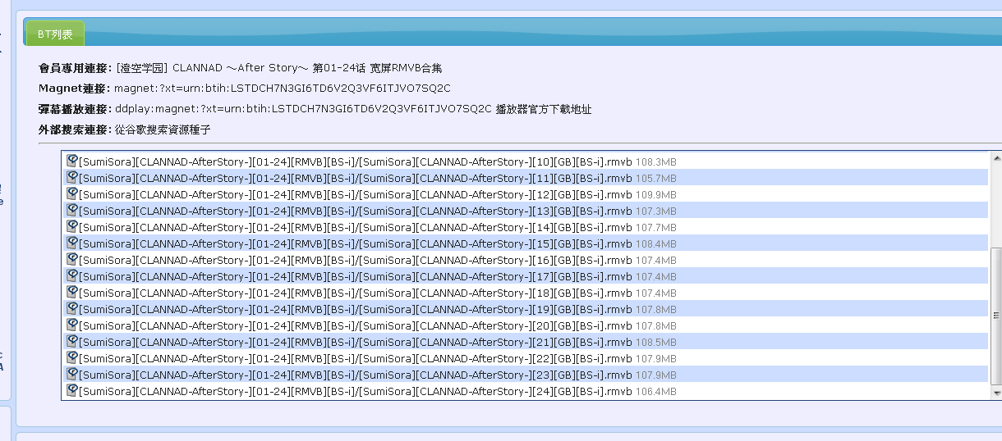1002x441 pixels.
Task: Select file name of episode [16][GB][BS-i].rmvb
Action: 356,260
